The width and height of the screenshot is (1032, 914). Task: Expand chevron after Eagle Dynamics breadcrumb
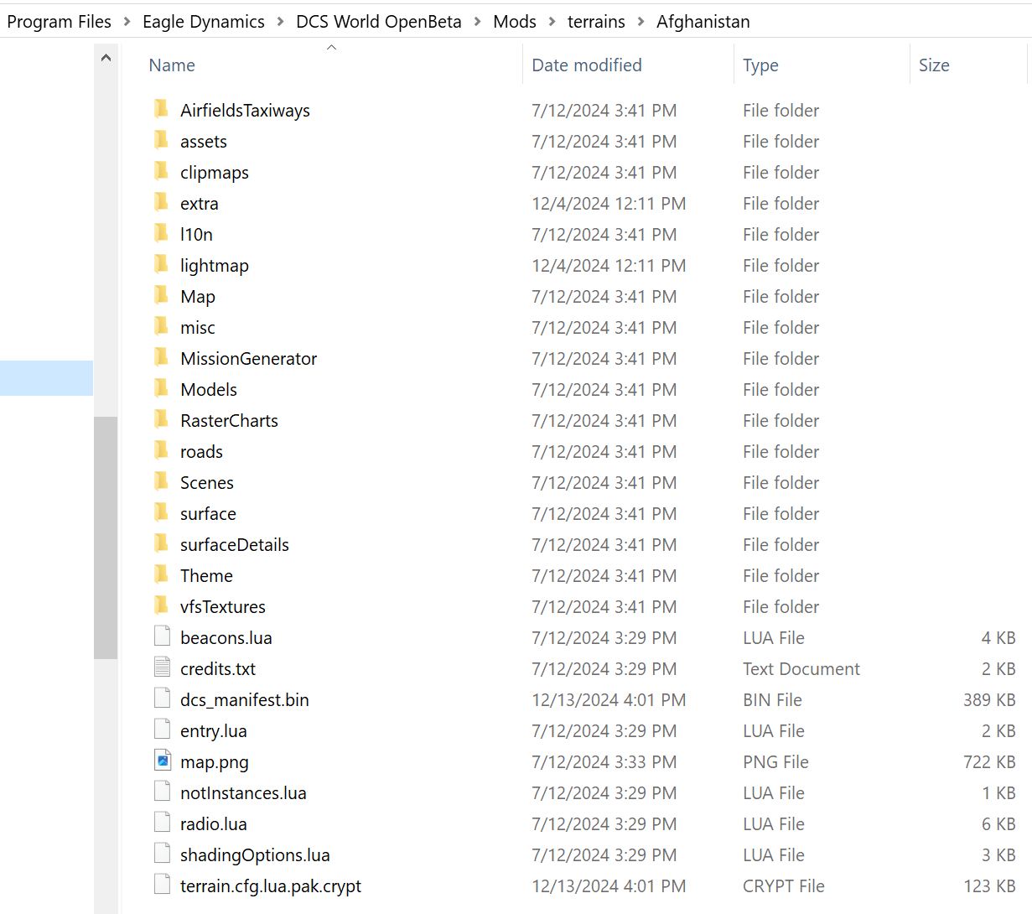tap(281, 22)
